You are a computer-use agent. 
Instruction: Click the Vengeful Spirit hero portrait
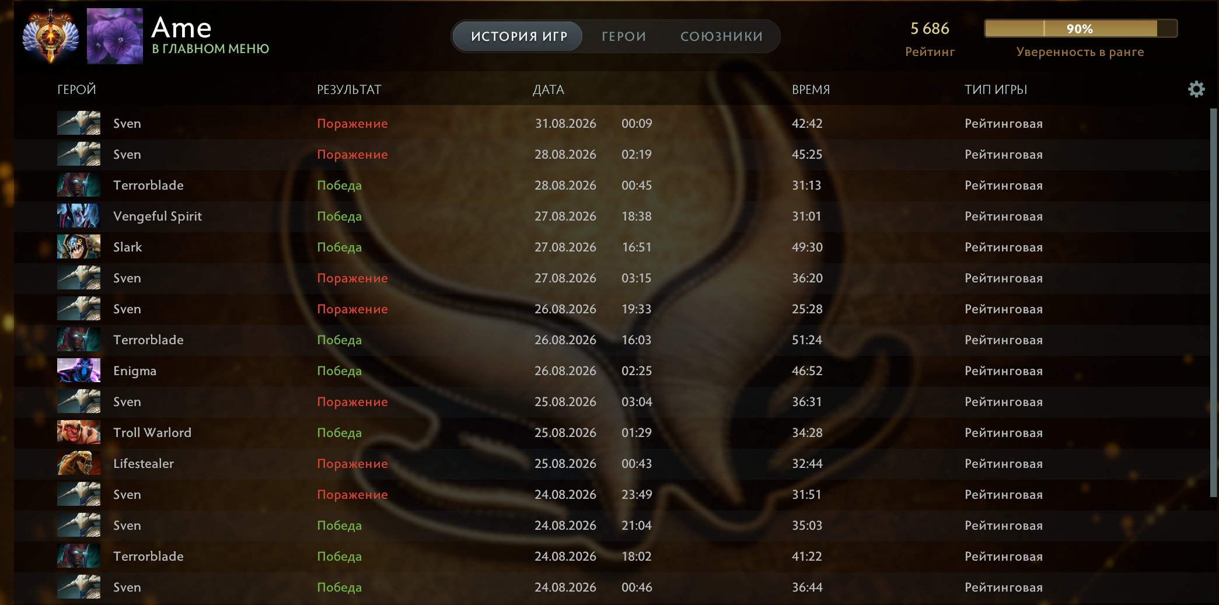pos(79,216)
